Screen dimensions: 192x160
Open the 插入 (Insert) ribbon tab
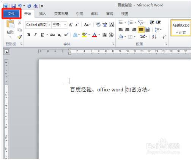pyautogui.click(x=42, y=14)
